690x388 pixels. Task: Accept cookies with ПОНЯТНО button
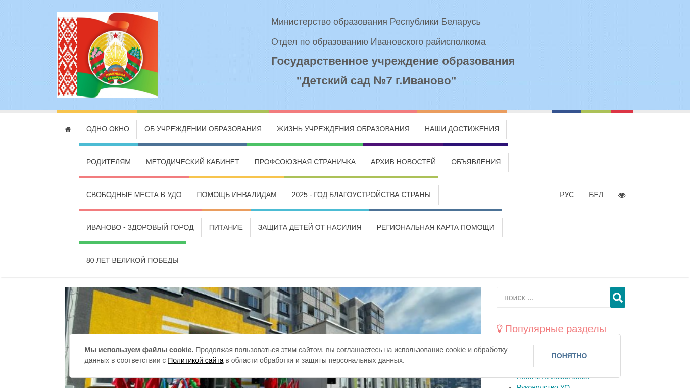[x=569, y=356]
